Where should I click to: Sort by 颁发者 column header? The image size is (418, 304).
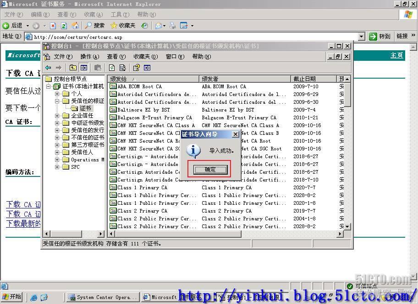[x=245, y=79]
